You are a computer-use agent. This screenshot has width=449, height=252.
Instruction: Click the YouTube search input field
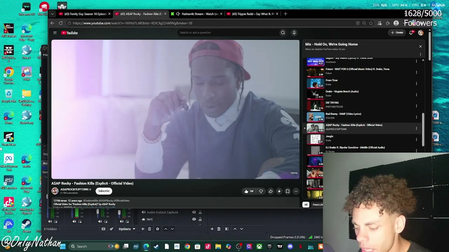(x=228, y=33)
